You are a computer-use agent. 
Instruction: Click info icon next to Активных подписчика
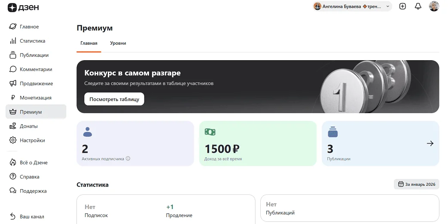128,159
